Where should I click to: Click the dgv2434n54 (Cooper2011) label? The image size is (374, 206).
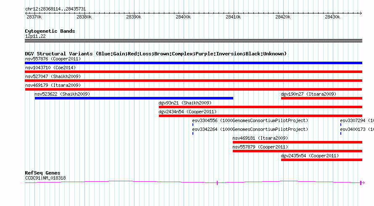tap(187, 112)
